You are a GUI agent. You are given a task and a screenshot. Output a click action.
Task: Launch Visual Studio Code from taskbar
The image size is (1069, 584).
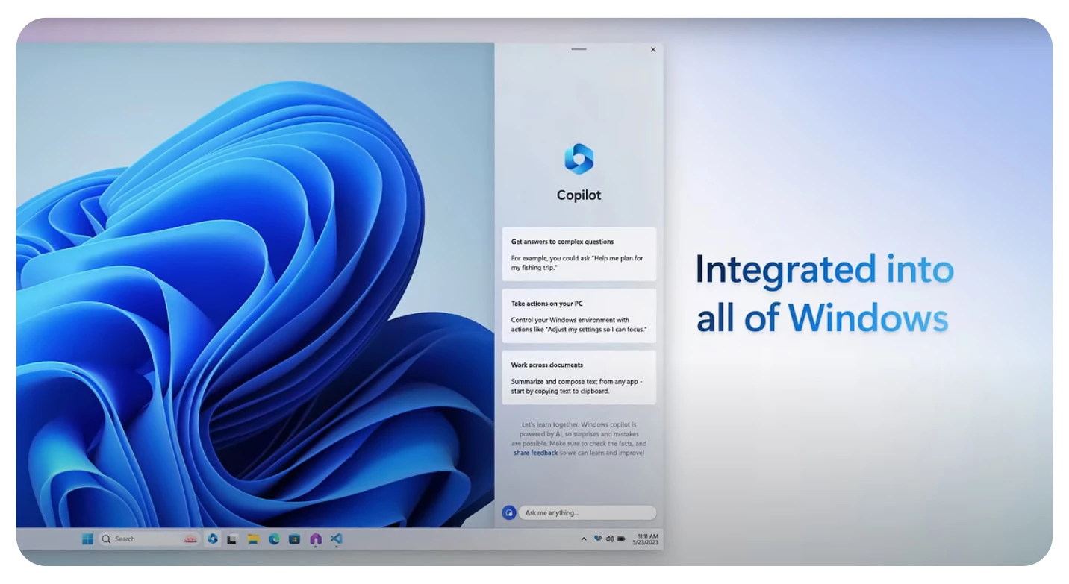click(x=337, y=539)
